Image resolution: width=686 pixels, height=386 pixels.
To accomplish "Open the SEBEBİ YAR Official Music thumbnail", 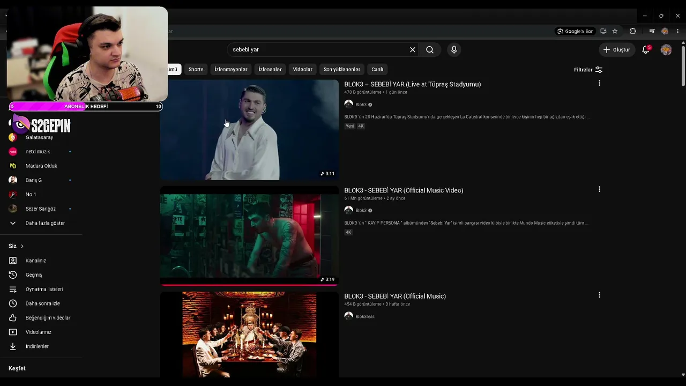I will click(249, 335).
